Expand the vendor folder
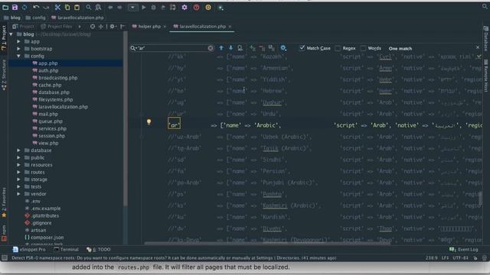490x275 pixels. pyautogui.click(x=18, y=193)
